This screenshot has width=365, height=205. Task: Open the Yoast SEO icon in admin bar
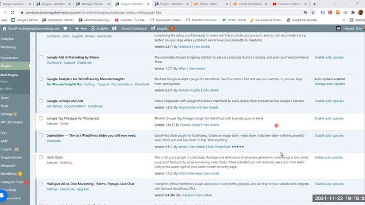coord(114,28)
